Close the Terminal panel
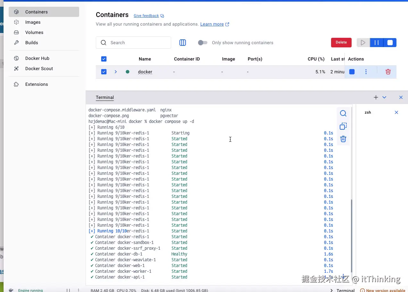The image size is (408, 292). [x=401, y=97]
